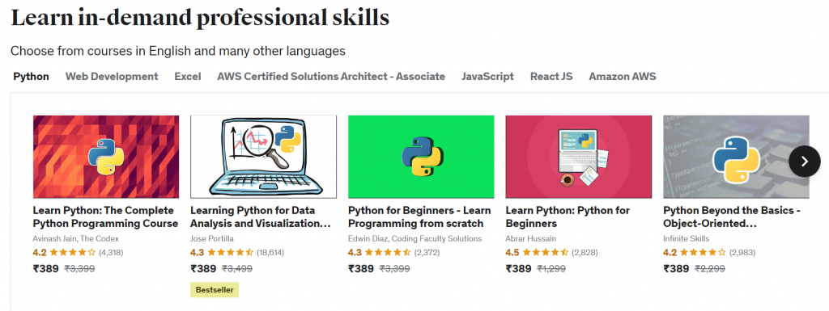
Task: Click the Bestseller badge
Action: pyautogui.click(x=215, y=290)
